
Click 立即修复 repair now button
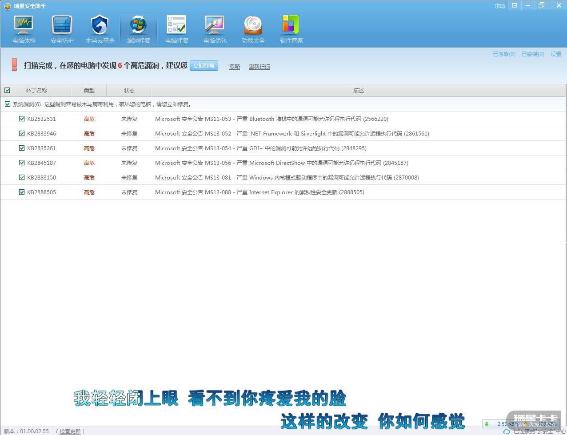pos(204,65)
